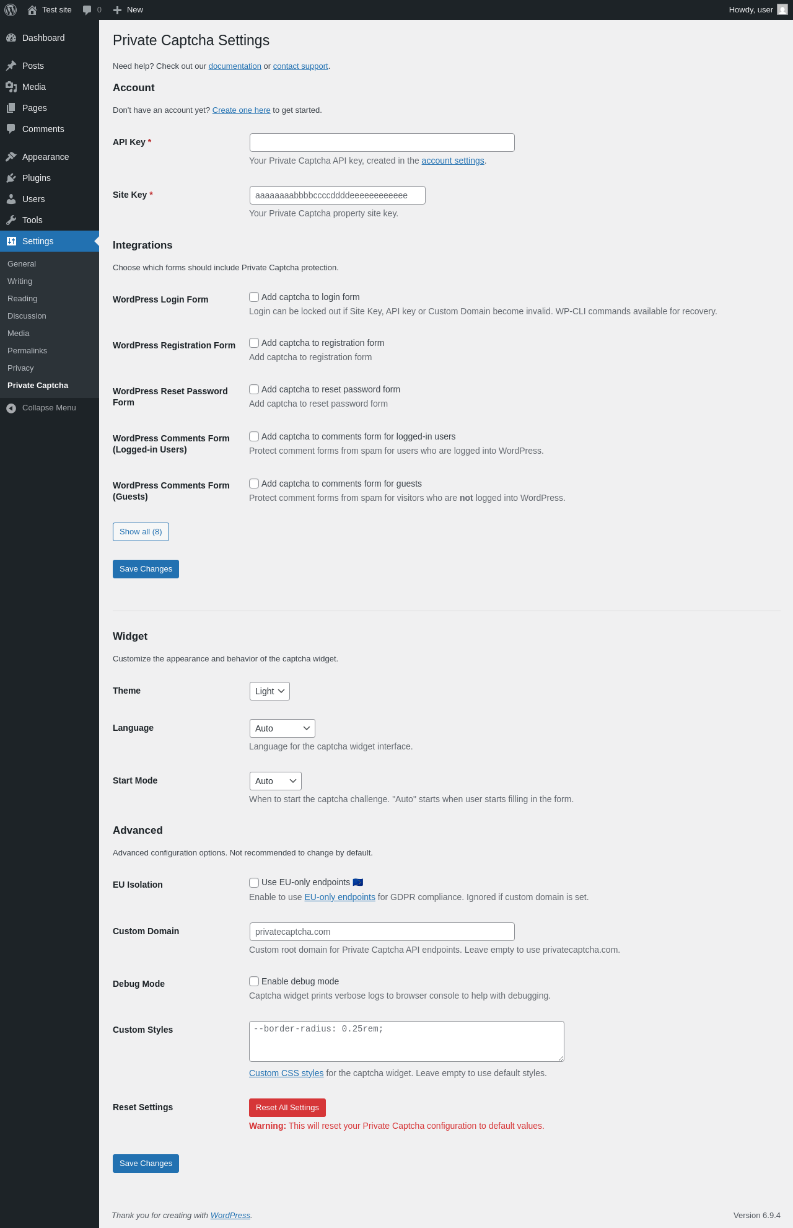
Task: Enable captcha for logged-in users comments
Action: (x=254, y=436)
